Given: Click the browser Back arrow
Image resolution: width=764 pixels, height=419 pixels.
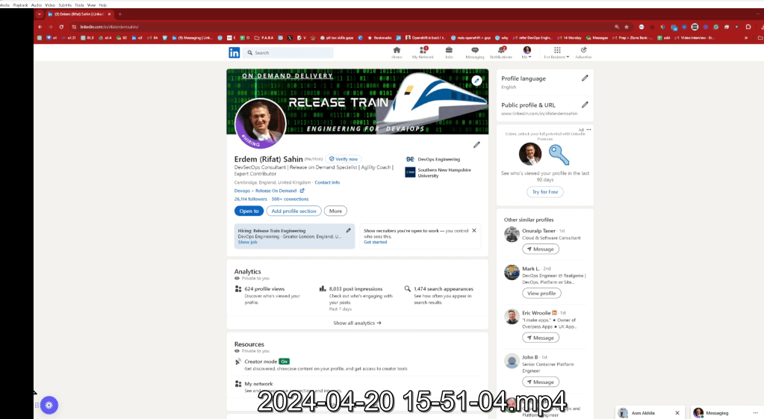Looking at the screenshot, I should pos(40,27).
